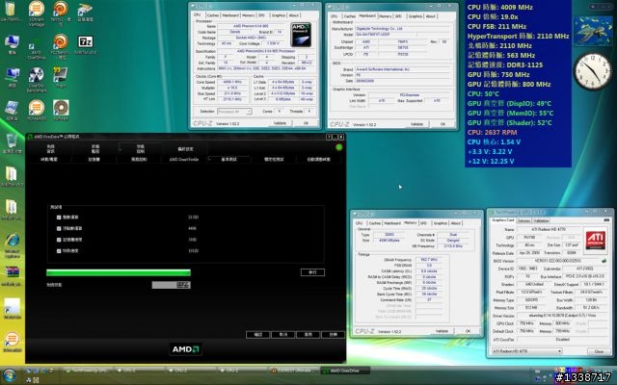The height and width of the screenshot is (385, 617).
Task: Click Validate in the CPU-Z window showing the CPU tab
Action: pos(280,123)
